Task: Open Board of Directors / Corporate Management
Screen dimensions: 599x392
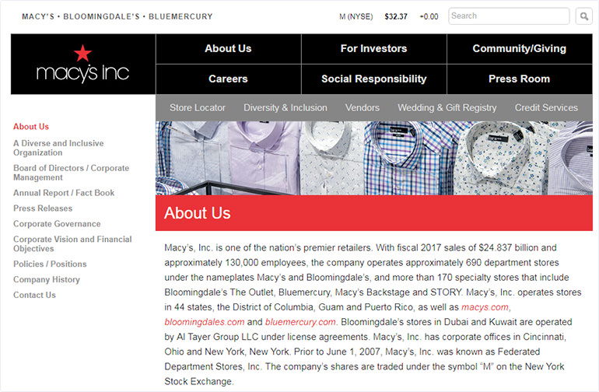Action: tap(71, 173)
